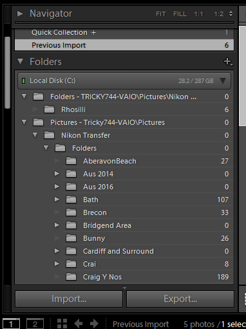The height and width of the screenshot is (329, 246).
Task: Set Navigator zoom to FIT
Action: pyautogui.click(x=161, y=14)
